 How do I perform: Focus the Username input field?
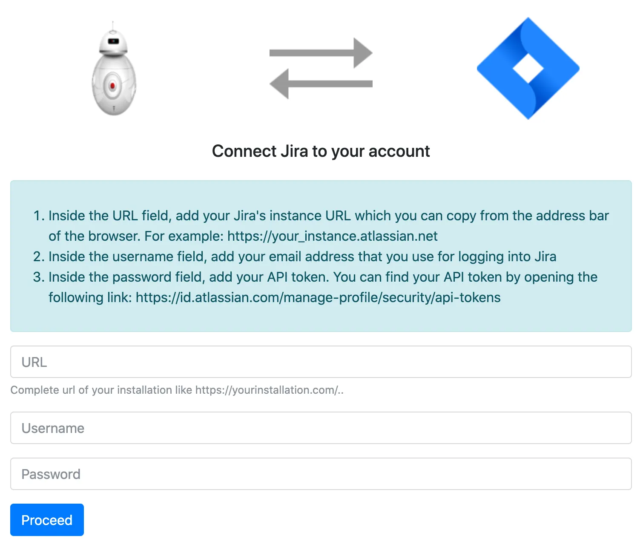click(321, 428)
